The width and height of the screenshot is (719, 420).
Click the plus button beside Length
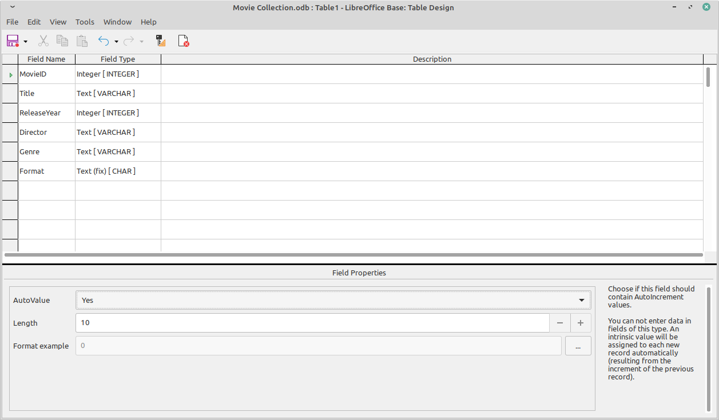[581, 323]
